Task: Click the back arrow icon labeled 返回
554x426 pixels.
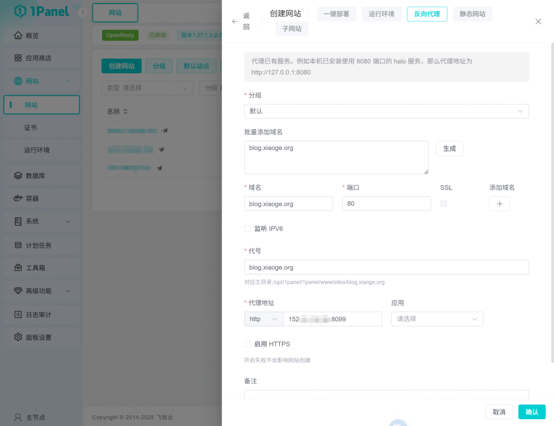Action: [235, 22]
